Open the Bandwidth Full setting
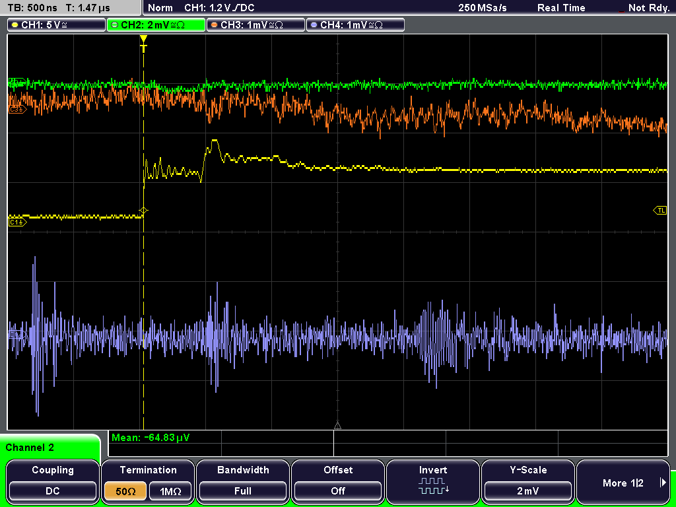Screen dimensions: 676x507 tap(243, 481)
